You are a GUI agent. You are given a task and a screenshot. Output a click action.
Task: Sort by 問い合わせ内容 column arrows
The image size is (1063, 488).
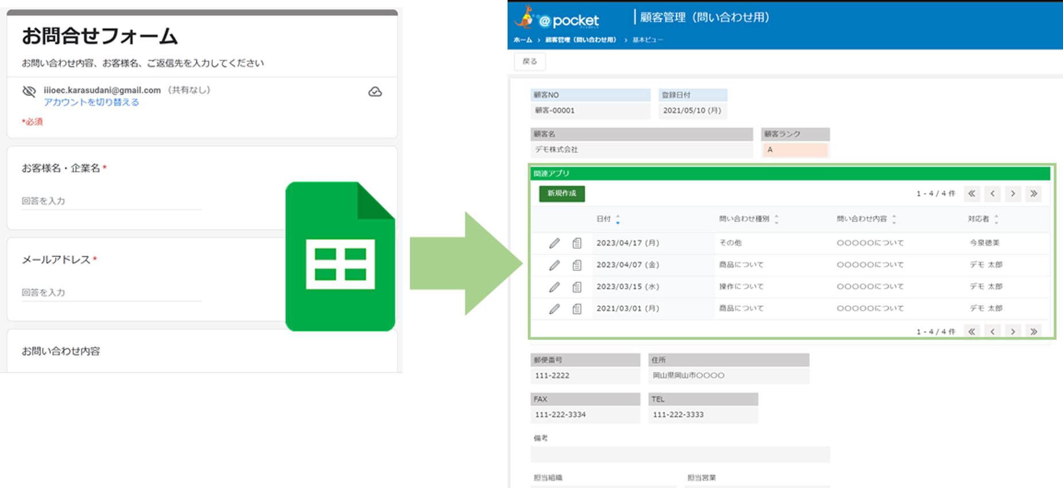pos(894,219)
